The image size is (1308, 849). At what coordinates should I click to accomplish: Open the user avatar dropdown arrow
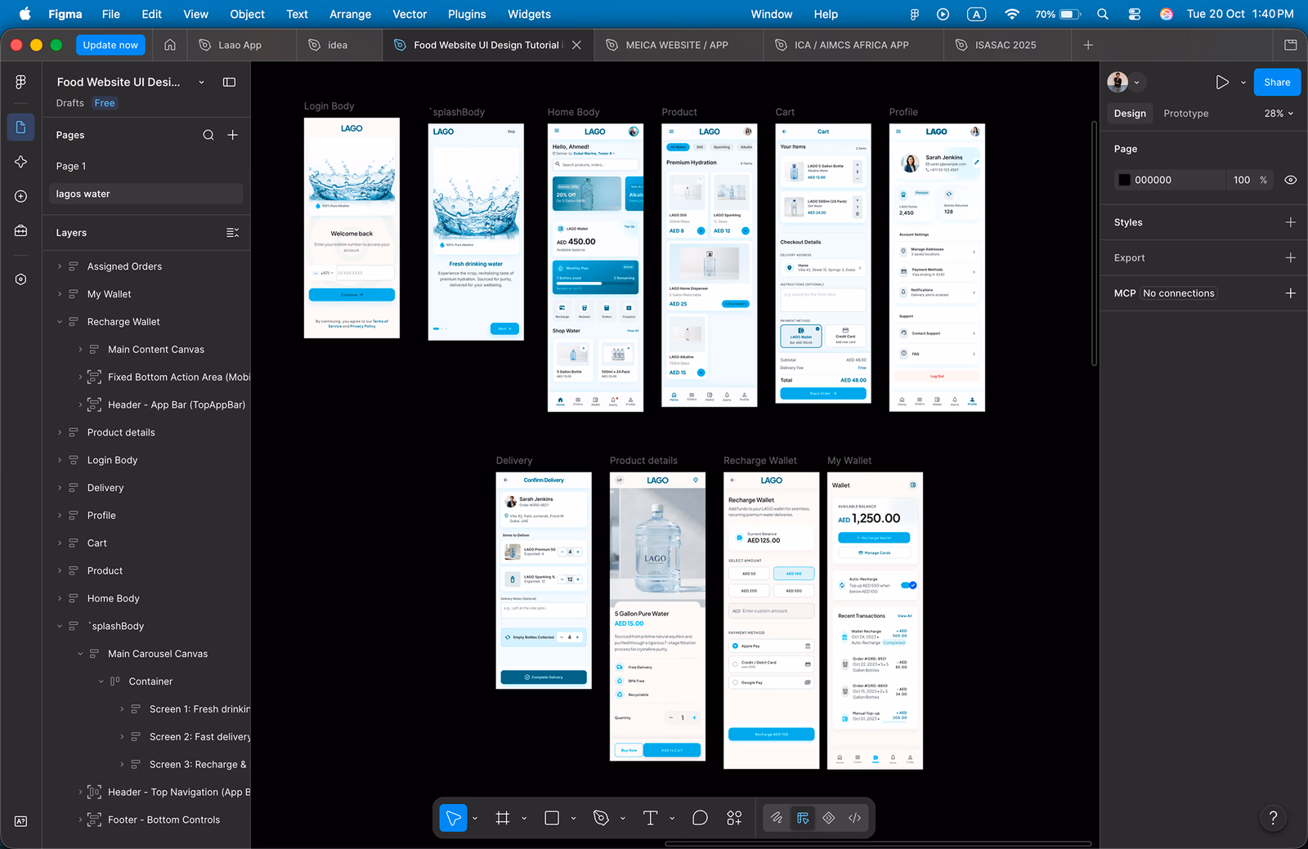1136,83
